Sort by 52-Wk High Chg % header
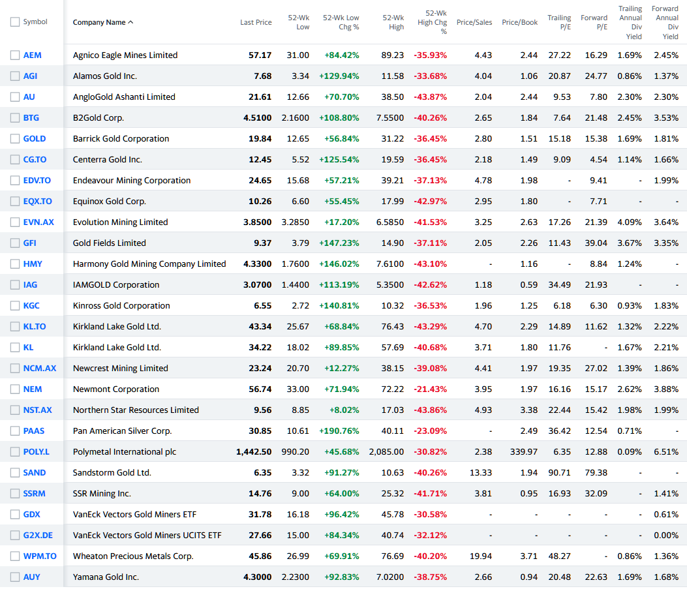The image size is (687, 591). (432, 22)
